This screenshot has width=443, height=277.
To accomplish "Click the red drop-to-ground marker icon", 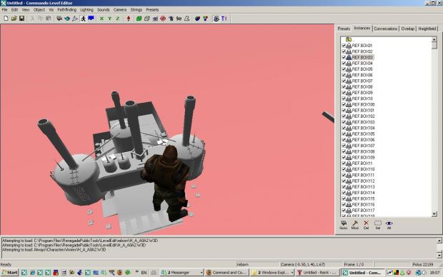I will click(129, 19).
